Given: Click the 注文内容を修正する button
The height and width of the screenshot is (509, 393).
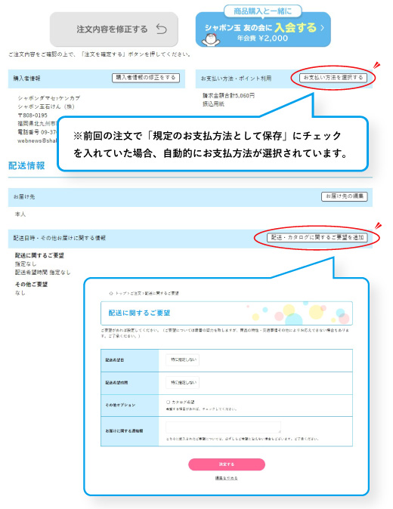Looking at the screenshot, I should (x=113, y=29).
